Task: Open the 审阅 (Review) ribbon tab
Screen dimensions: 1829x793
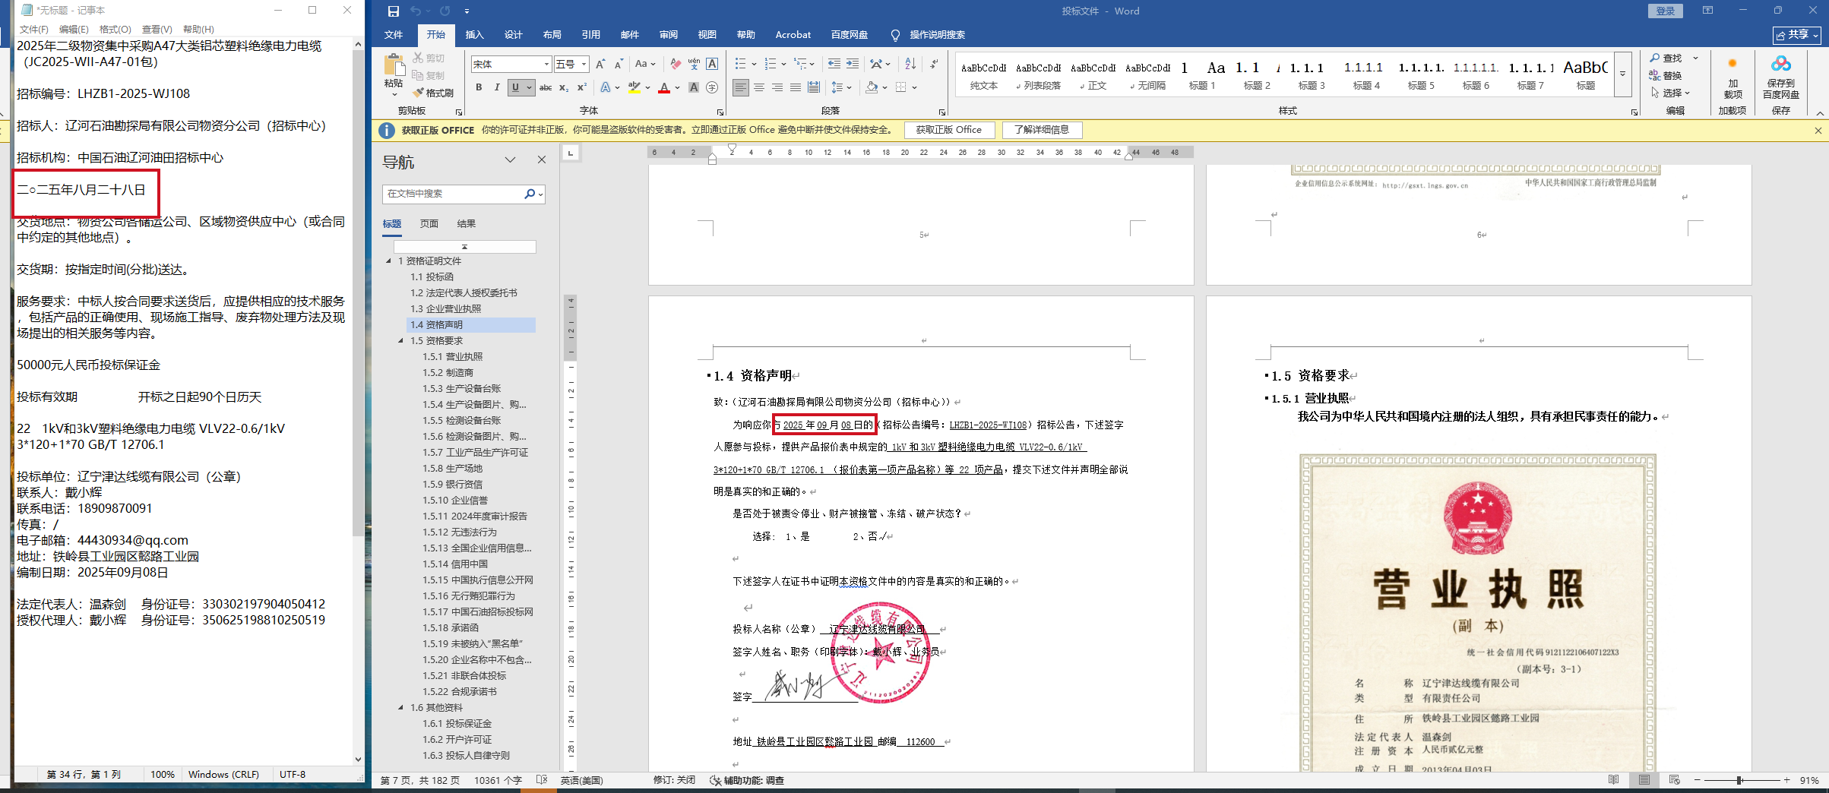Action: pos(668,35)
